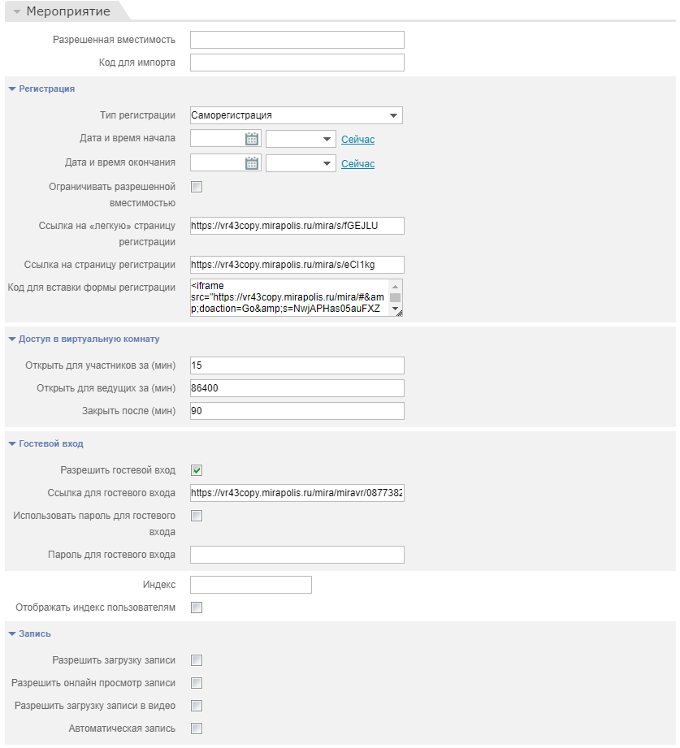Open start time dropdown
680x748 pixels.
(x=301, y=139)
